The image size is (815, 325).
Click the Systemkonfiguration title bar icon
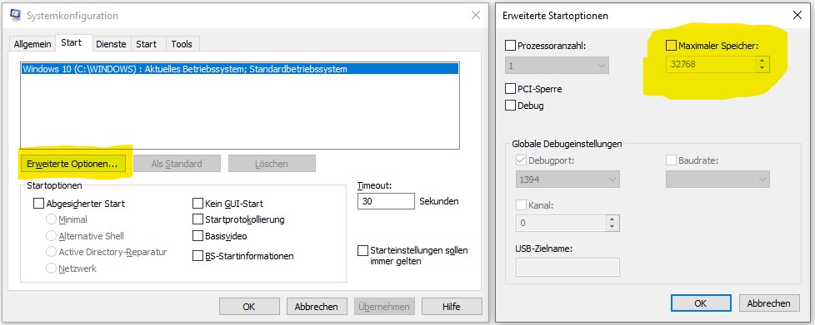[x=16, y=15]
